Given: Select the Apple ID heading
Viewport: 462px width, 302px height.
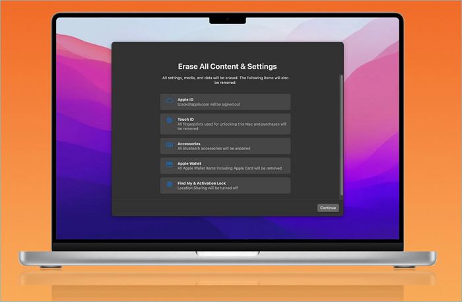Looking at the screenshot, I should point(185,99).
